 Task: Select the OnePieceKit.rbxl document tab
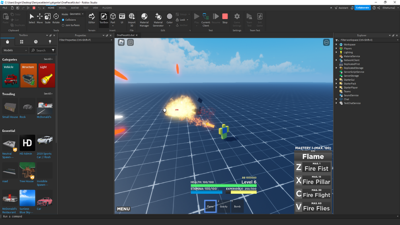[x=125, y=35]
